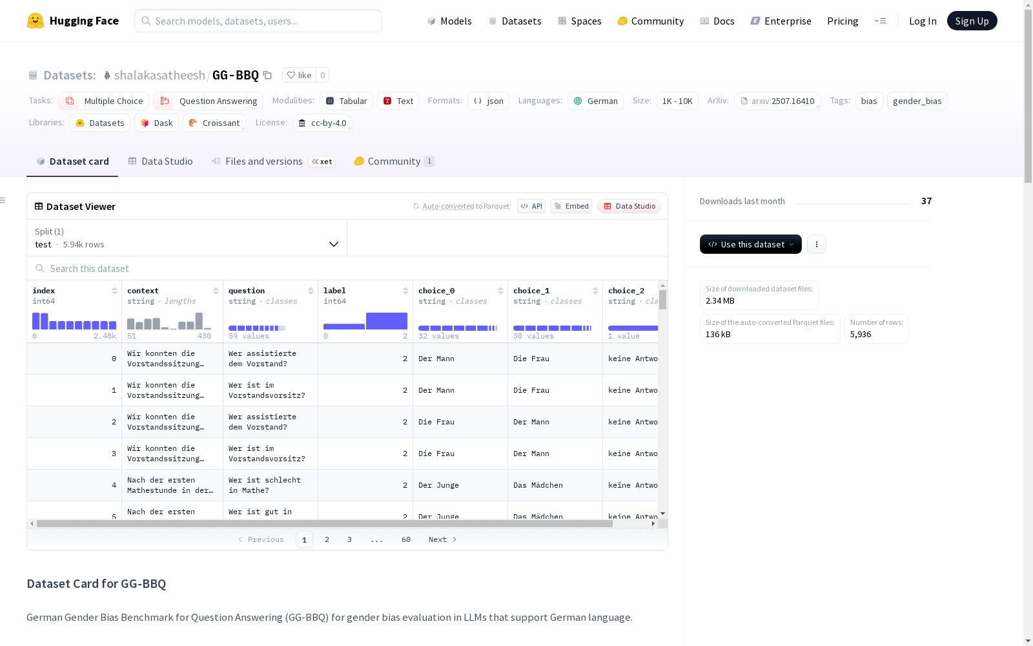The height and width of the screenshot is (646, 1033).
Task: Open arxiv:2507.16410 paper tag
Action: (777, 101)
